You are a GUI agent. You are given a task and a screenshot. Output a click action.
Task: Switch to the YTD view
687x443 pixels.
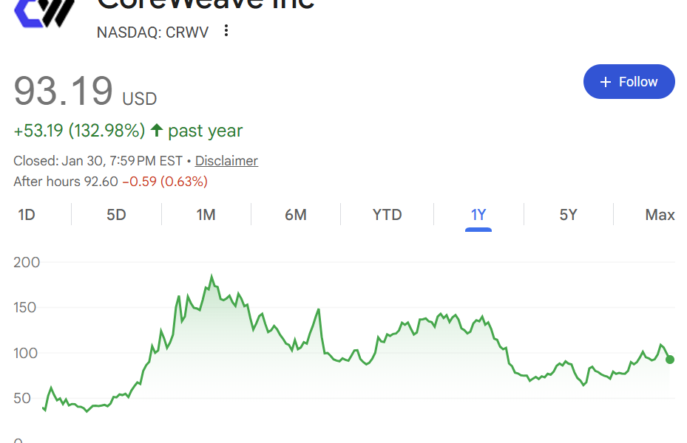(386, 214)
